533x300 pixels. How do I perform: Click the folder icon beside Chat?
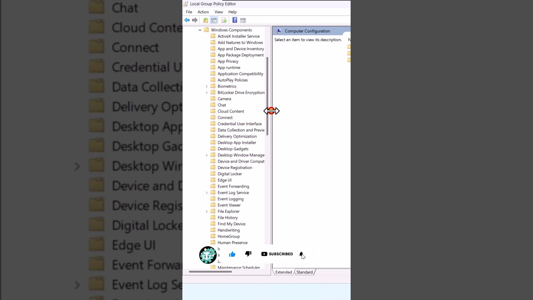click(x=213, y=105)
